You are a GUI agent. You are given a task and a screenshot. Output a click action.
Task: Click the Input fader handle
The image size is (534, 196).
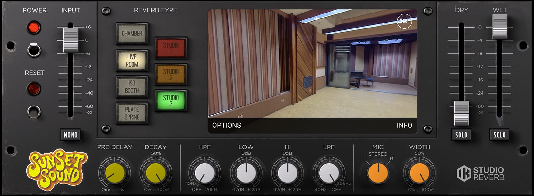coord(71,40)
